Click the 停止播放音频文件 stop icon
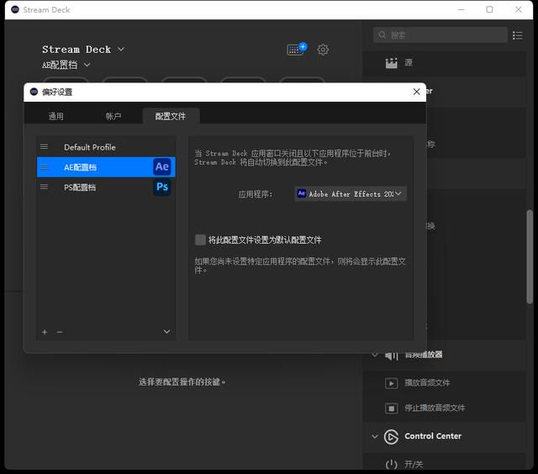The width and height of the screenshot is (538, 474). pyautogui.click(x=391, y=408)
